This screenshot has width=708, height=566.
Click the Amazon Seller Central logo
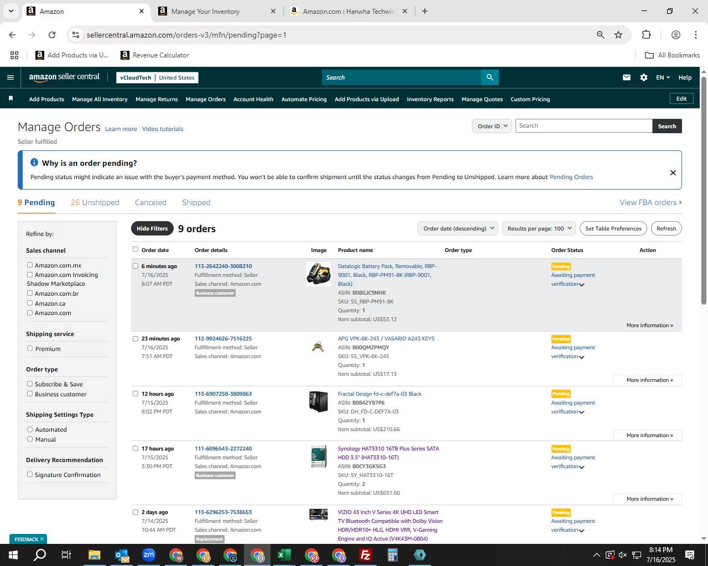[x=64, y=77]
